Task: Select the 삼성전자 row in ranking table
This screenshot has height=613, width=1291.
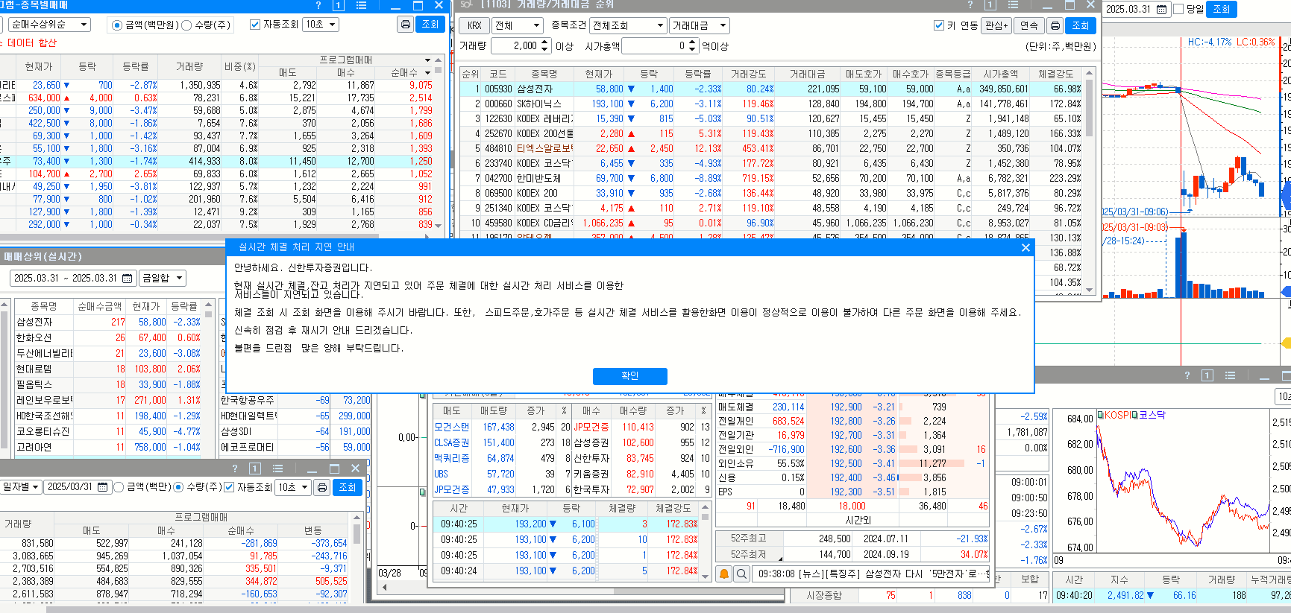Action: point(770,89)
